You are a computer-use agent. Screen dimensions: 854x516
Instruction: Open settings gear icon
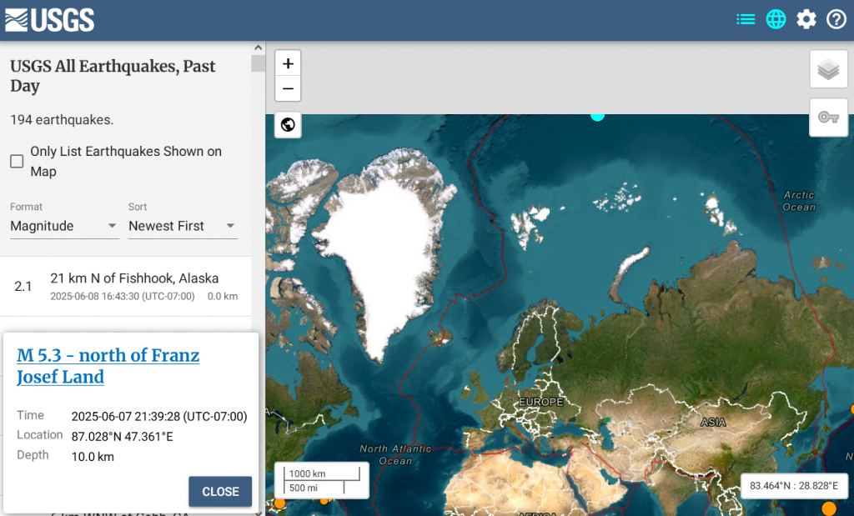(806, 20)
